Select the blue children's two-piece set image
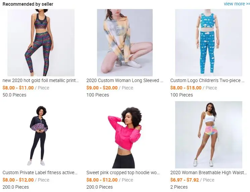250x192 pixels. (208, 43)
